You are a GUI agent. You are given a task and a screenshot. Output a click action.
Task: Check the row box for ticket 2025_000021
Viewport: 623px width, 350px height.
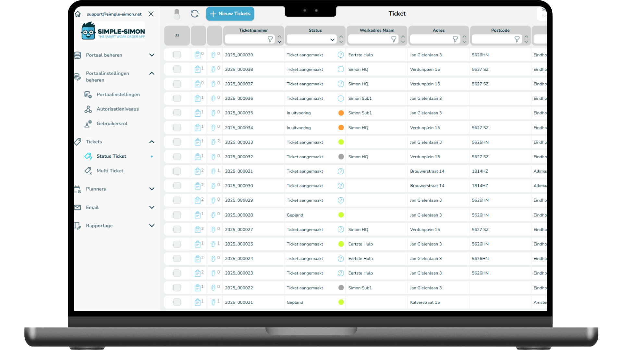point(177,302)
